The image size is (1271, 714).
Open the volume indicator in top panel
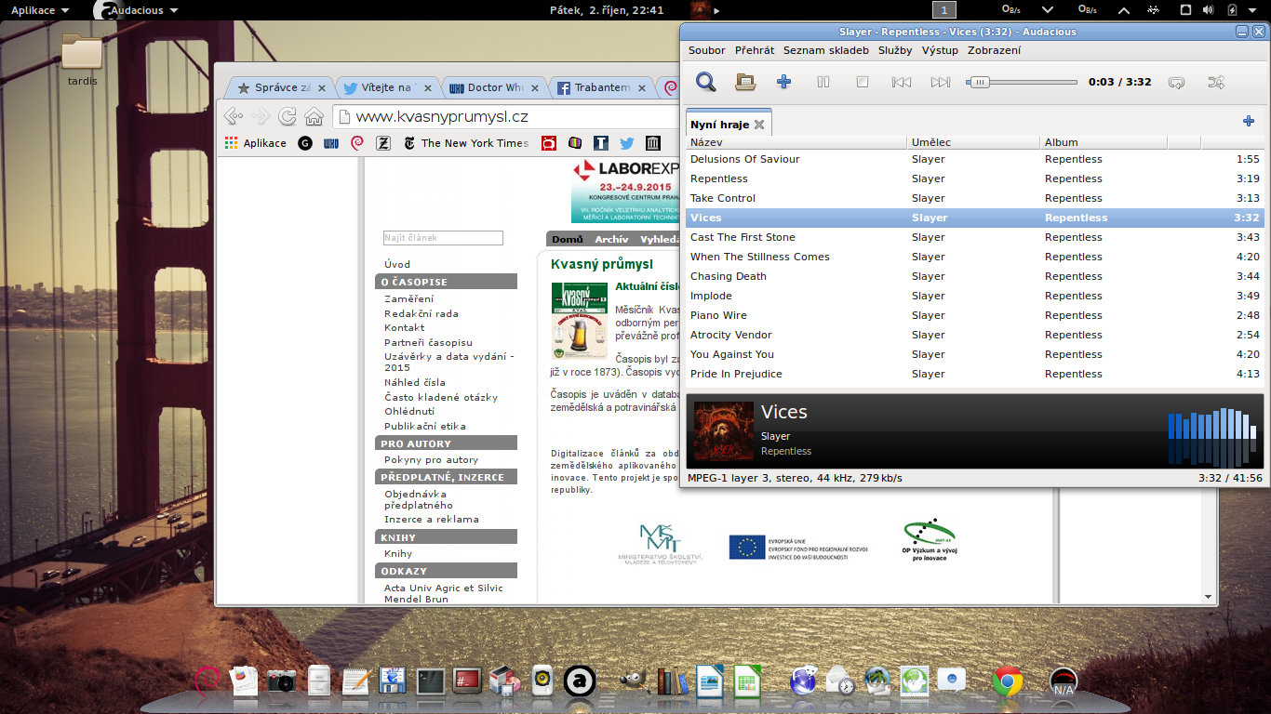click(x=1208, y=10)
